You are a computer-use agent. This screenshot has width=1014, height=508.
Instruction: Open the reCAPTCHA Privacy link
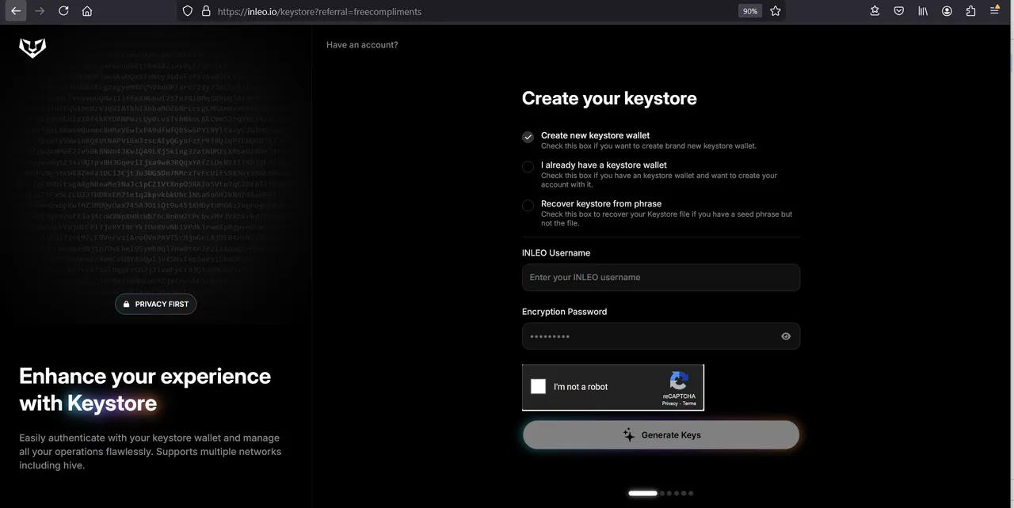coord(670,404)
